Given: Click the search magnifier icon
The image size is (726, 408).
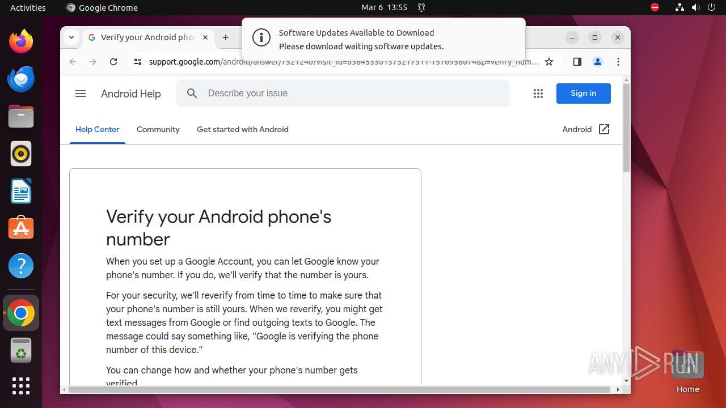Looking at the screenshot, I should (x=192, y=93).
